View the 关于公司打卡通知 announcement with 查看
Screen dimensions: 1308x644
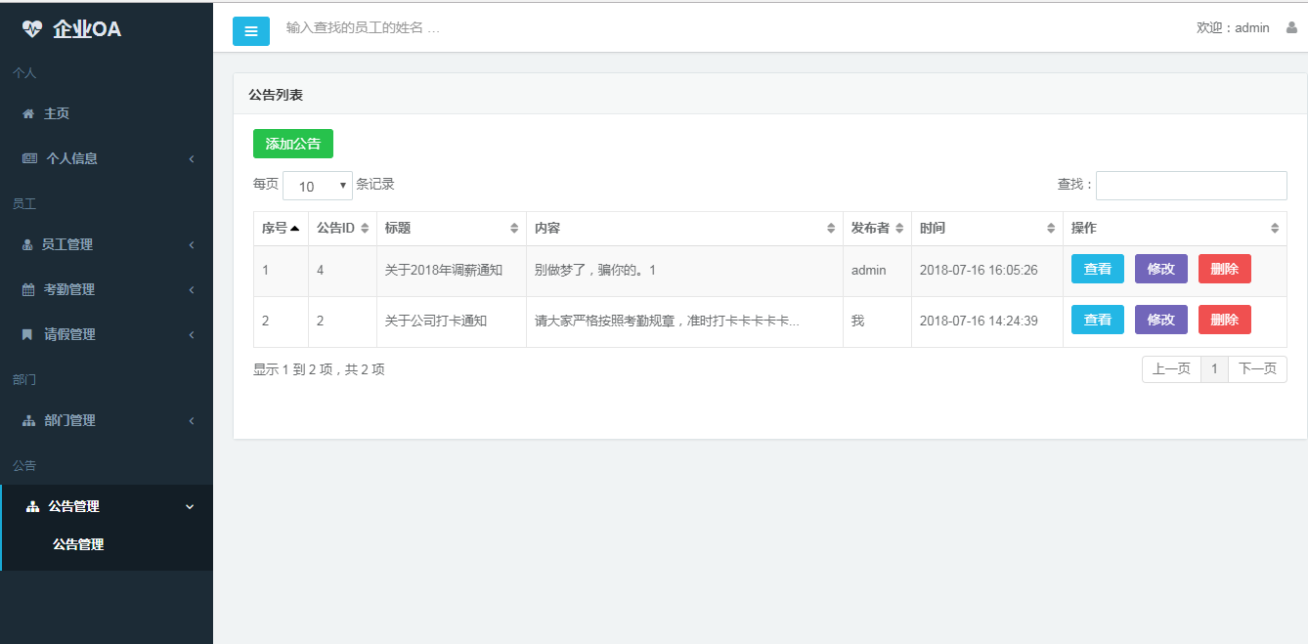pos(1098,320)
